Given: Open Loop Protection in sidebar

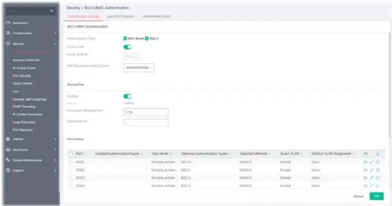Looking at the screenshot, I should tap(24, 122).
